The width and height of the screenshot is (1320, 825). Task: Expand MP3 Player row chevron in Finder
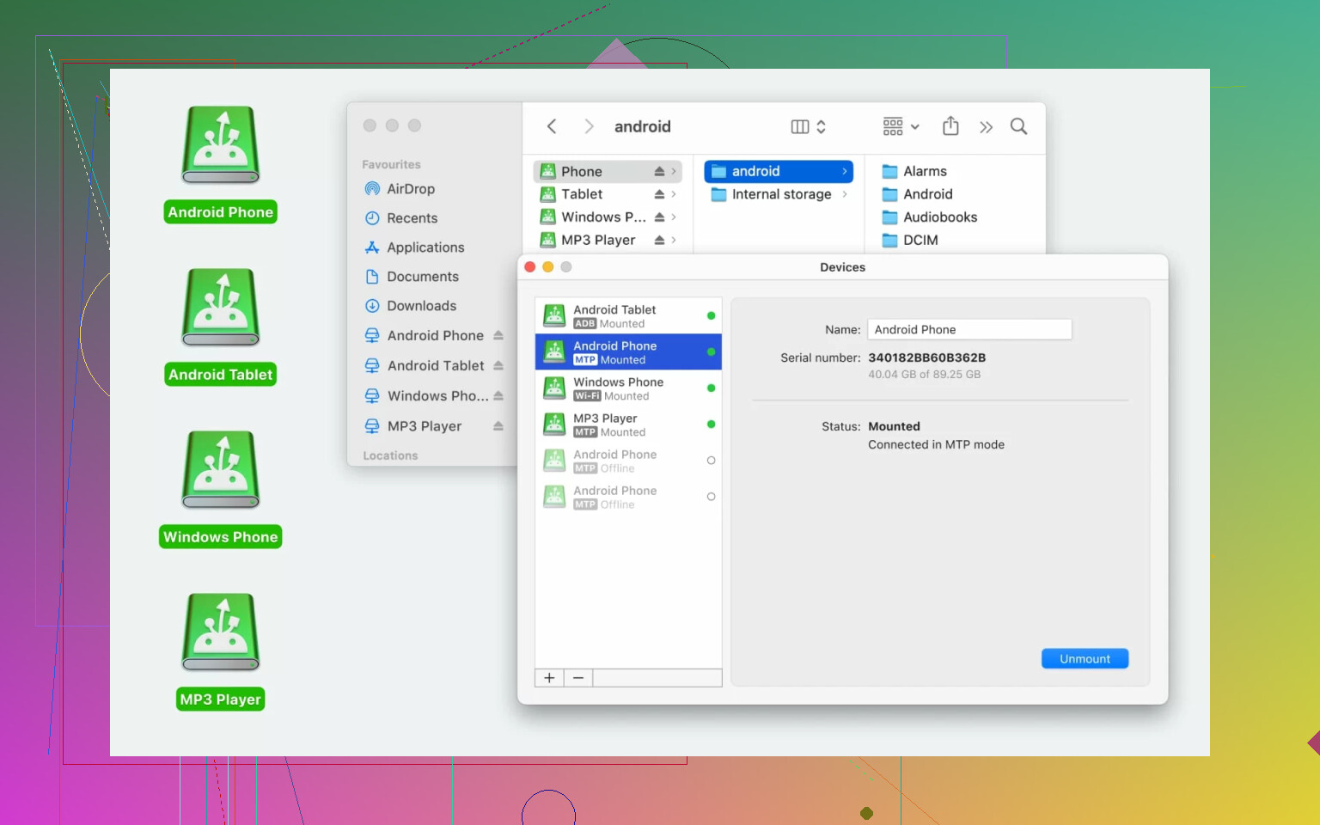674,240
